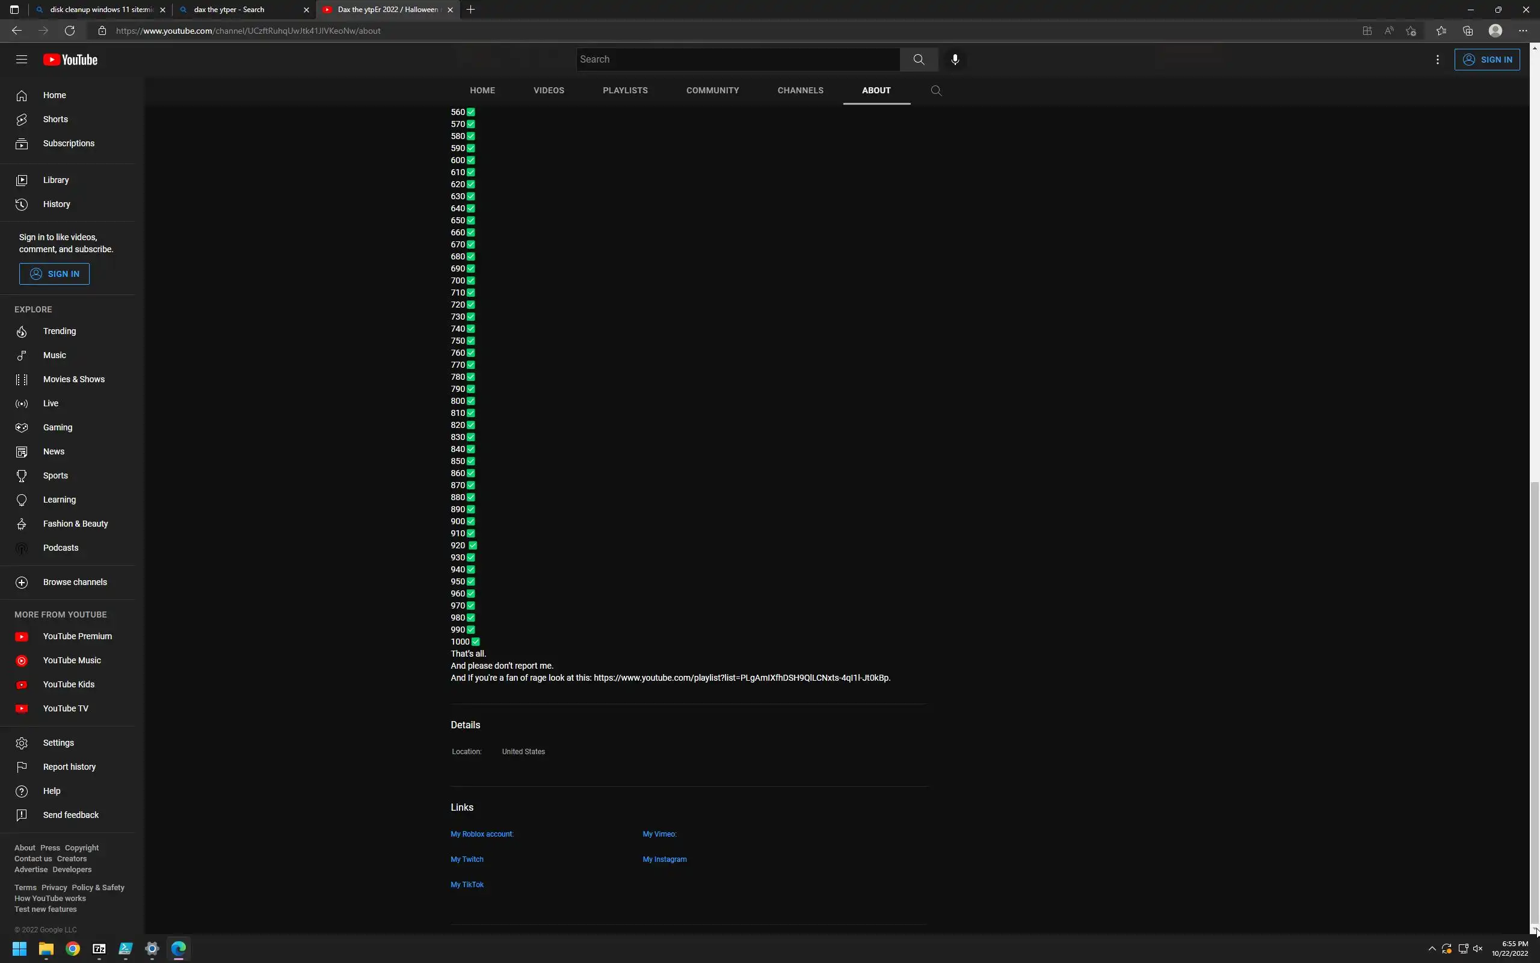Click the SIGN IN button in the sidebar
1540x963 pixels.
click(54, 274)
